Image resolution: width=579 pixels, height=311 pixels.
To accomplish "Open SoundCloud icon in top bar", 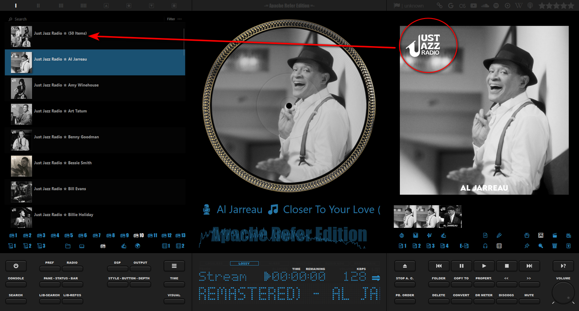I will [x=485, y=5].
